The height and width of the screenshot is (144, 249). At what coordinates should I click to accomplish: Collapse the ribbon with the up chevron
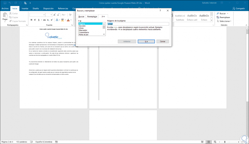pyautogui.click(x=246, y=25)
